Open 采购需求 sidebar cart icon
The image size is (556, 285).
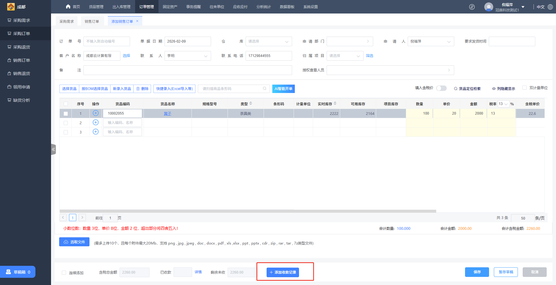pyautogui.click(x=9, y=20)
